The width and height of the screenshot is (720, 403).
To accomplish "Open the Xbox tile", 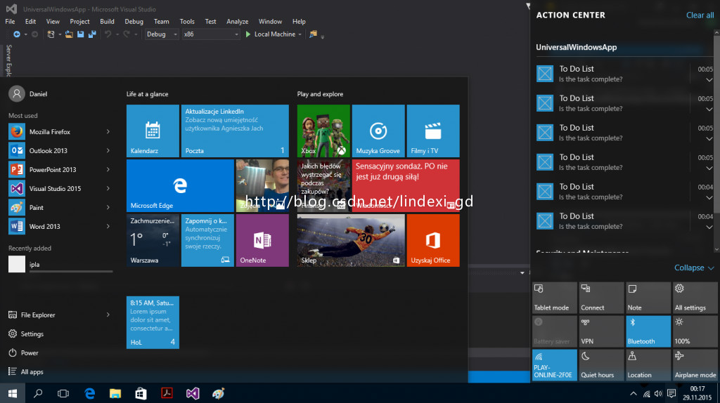I will (323, 131).
